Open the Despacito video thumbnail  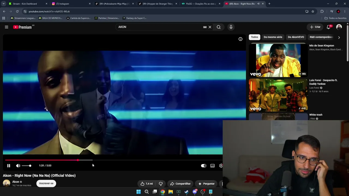pyautogui.click(x=278, y=95)
